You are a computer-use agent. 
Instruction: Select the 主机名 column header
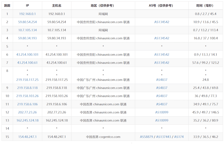[57, 5]
